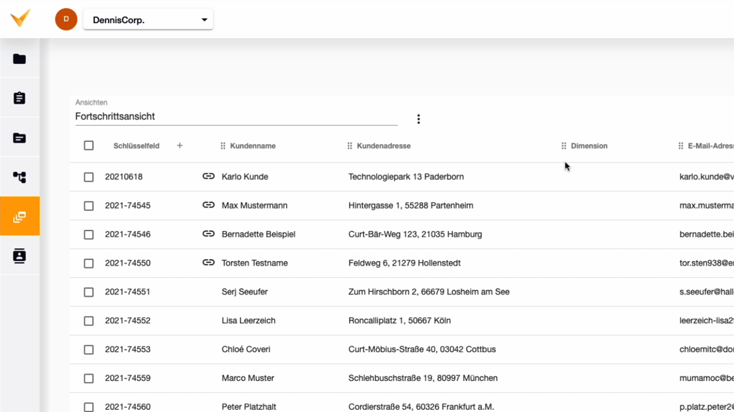
Task: Check the checkbox for row 2021-74560
Action: pos(88,407)
